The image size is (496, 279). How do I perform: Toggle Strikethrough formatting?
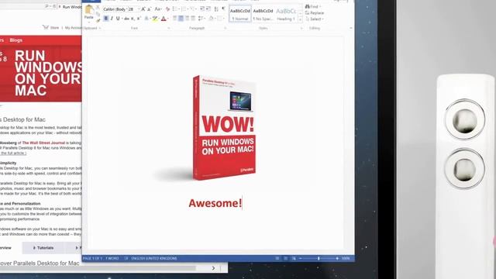[127, 18]
